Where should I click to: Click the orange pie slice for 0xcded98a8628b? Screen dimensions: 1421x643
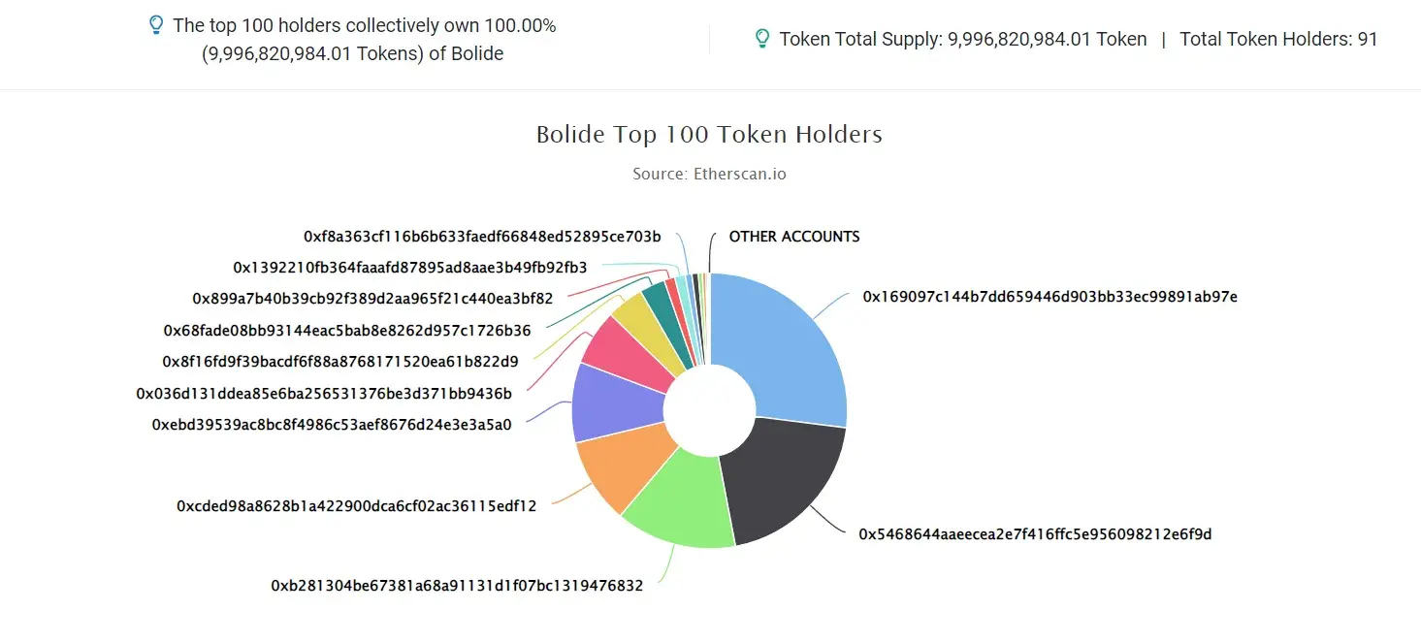tap(621, 470)
